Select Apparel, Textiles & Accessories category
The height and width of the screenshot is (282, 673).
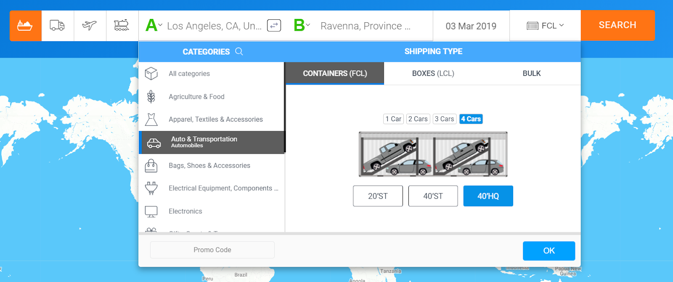coord(212,120)
